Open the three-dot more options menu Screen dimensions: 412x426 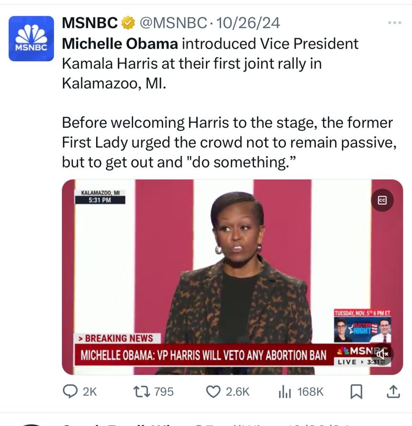point(394,23)
